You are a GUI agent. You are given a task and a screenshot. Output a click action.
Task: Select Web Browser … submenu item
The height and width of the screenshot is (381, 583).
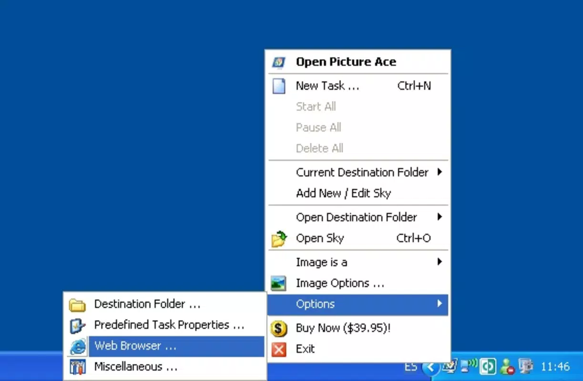click(165, 346)
